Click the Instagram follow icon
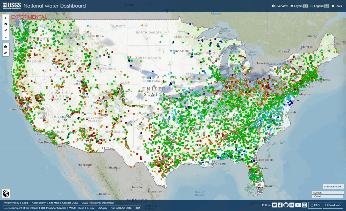This screenshot has width=346, height=211. point(304,205)
